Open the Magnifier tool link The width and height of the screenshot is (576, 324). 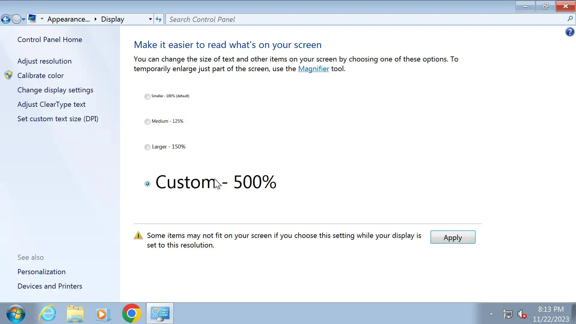(313, 69)
